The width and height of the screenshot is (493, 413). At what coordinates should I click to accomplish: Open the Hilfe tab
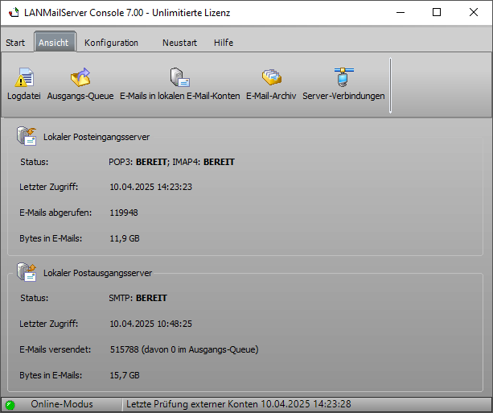[224, 43]
